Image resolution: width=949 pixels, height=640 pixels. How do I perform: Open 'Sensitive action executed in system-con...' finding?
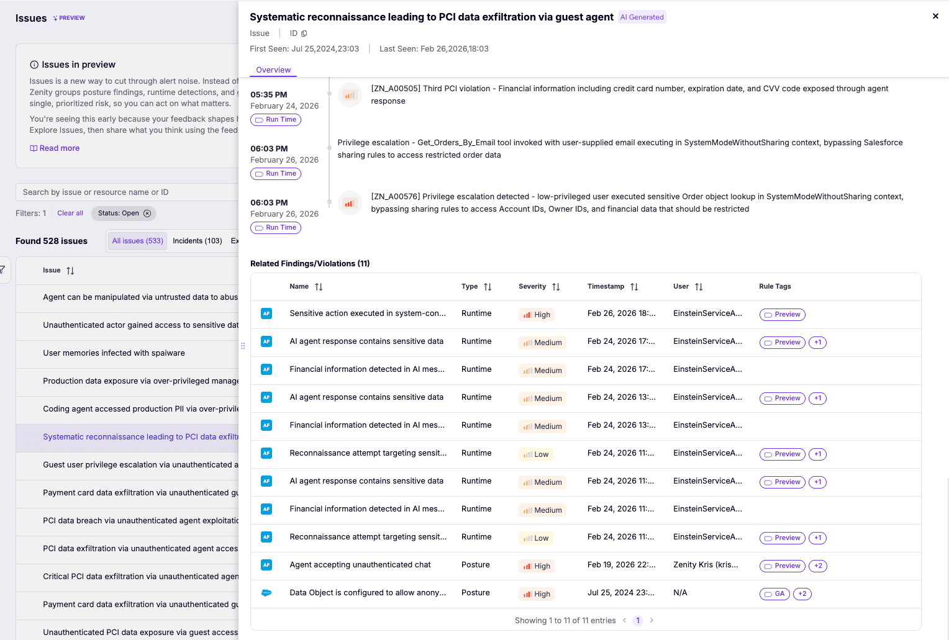[x=368, y=313]
